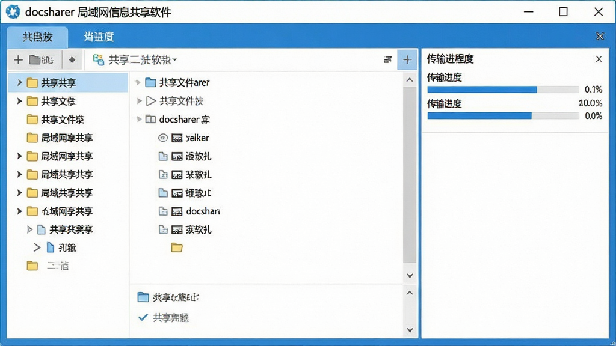Toggle the blue checkmark item in the bottom panel
This screenshot has width=616, height=346.
143,317
